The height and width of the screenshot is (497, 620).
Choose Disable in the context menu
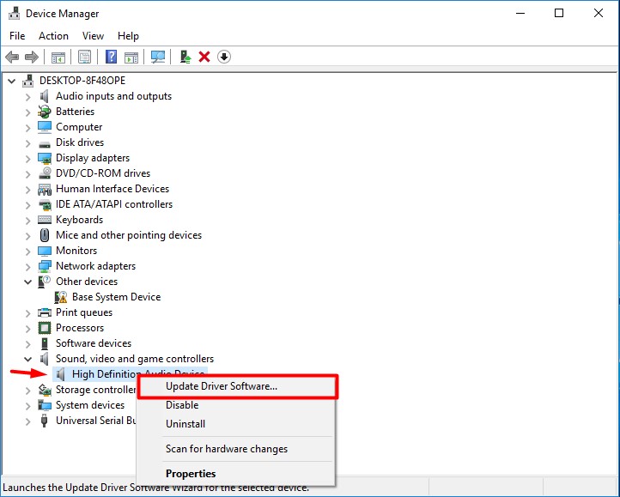tap(236, 405)
